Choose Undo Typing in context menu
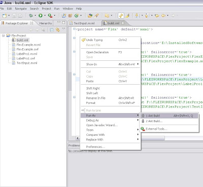The image size is (203, 187). 111,40
